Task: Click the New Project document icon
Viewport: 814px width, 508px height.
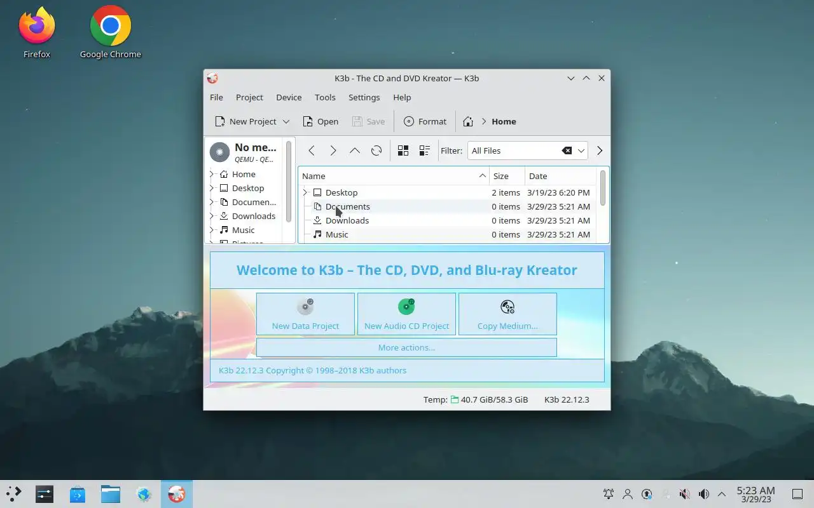Action: [220, 121]
